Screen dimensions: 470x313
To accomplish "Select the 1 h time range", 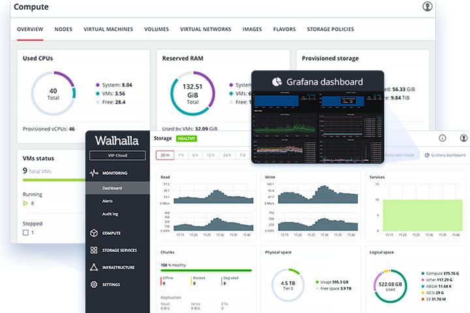I will 181,155.
